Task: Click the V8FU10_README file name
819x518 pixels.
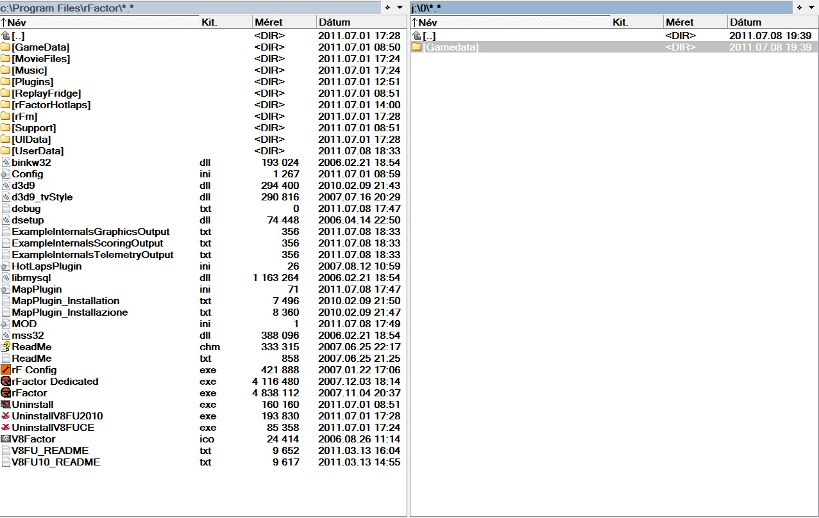Action: point(56,462)
